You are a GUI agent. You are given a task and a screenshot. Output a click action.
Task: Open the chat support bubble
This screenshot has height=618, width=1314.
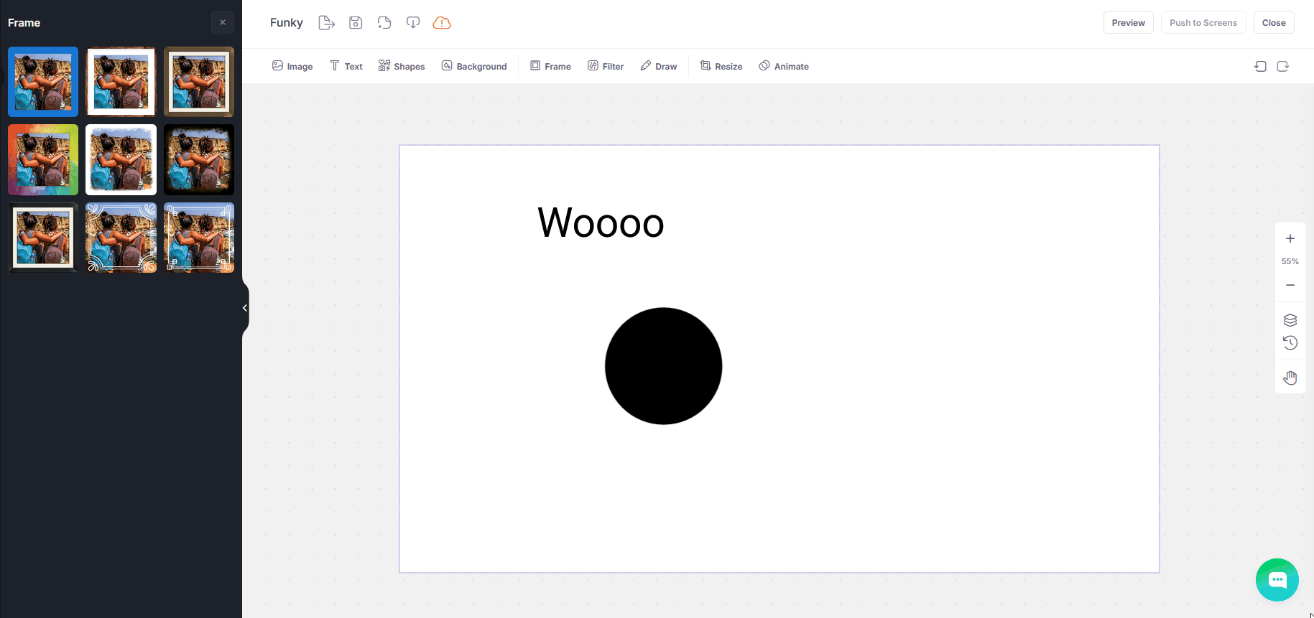click(x=1277, y=580)
